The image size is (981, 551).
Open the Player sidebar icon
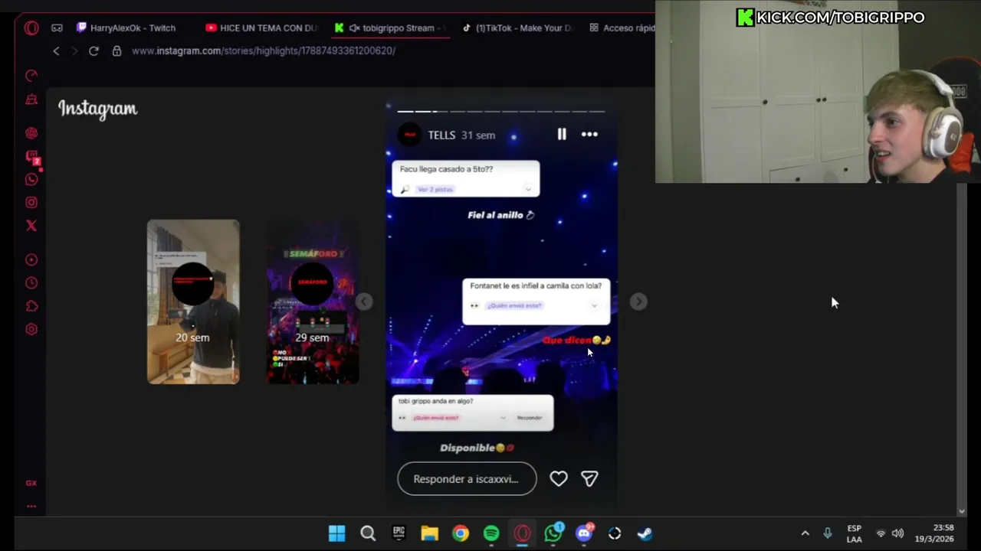(x=31, y=259)
